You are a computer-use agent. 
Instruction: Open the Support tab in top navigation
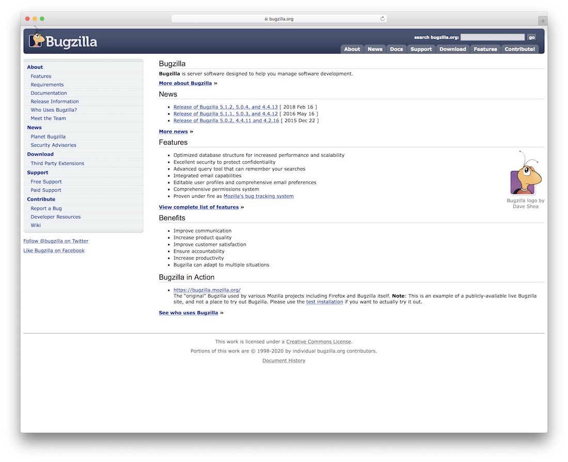click(421, 49)
